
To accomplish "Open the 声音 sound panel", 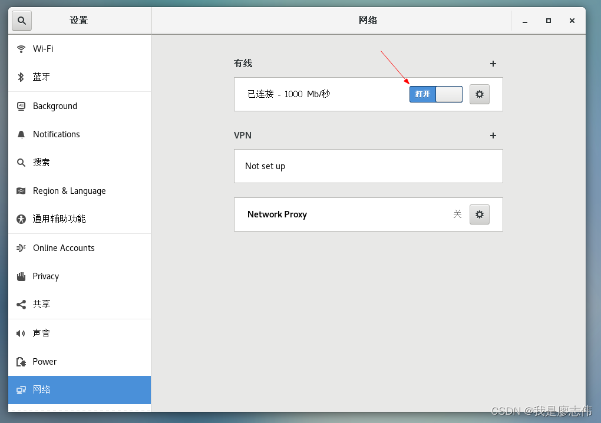I will coord(80,333).
